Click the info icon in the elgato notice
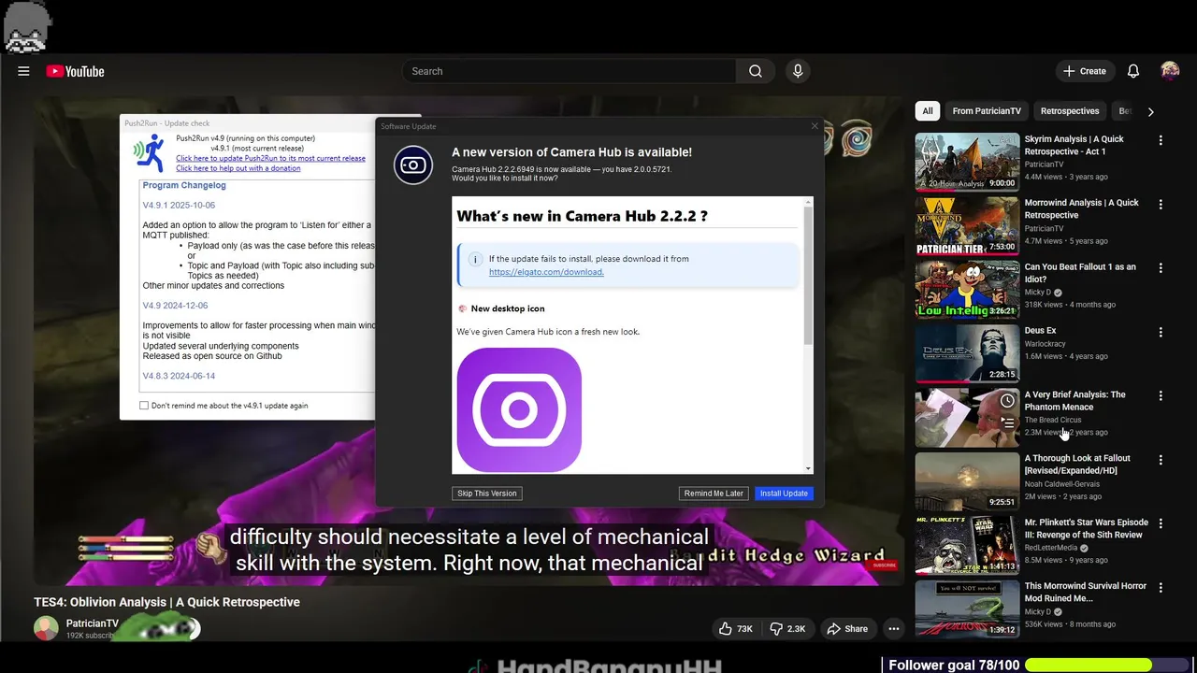This screenshot has width=1197, height=673. (x=474, y=259)
